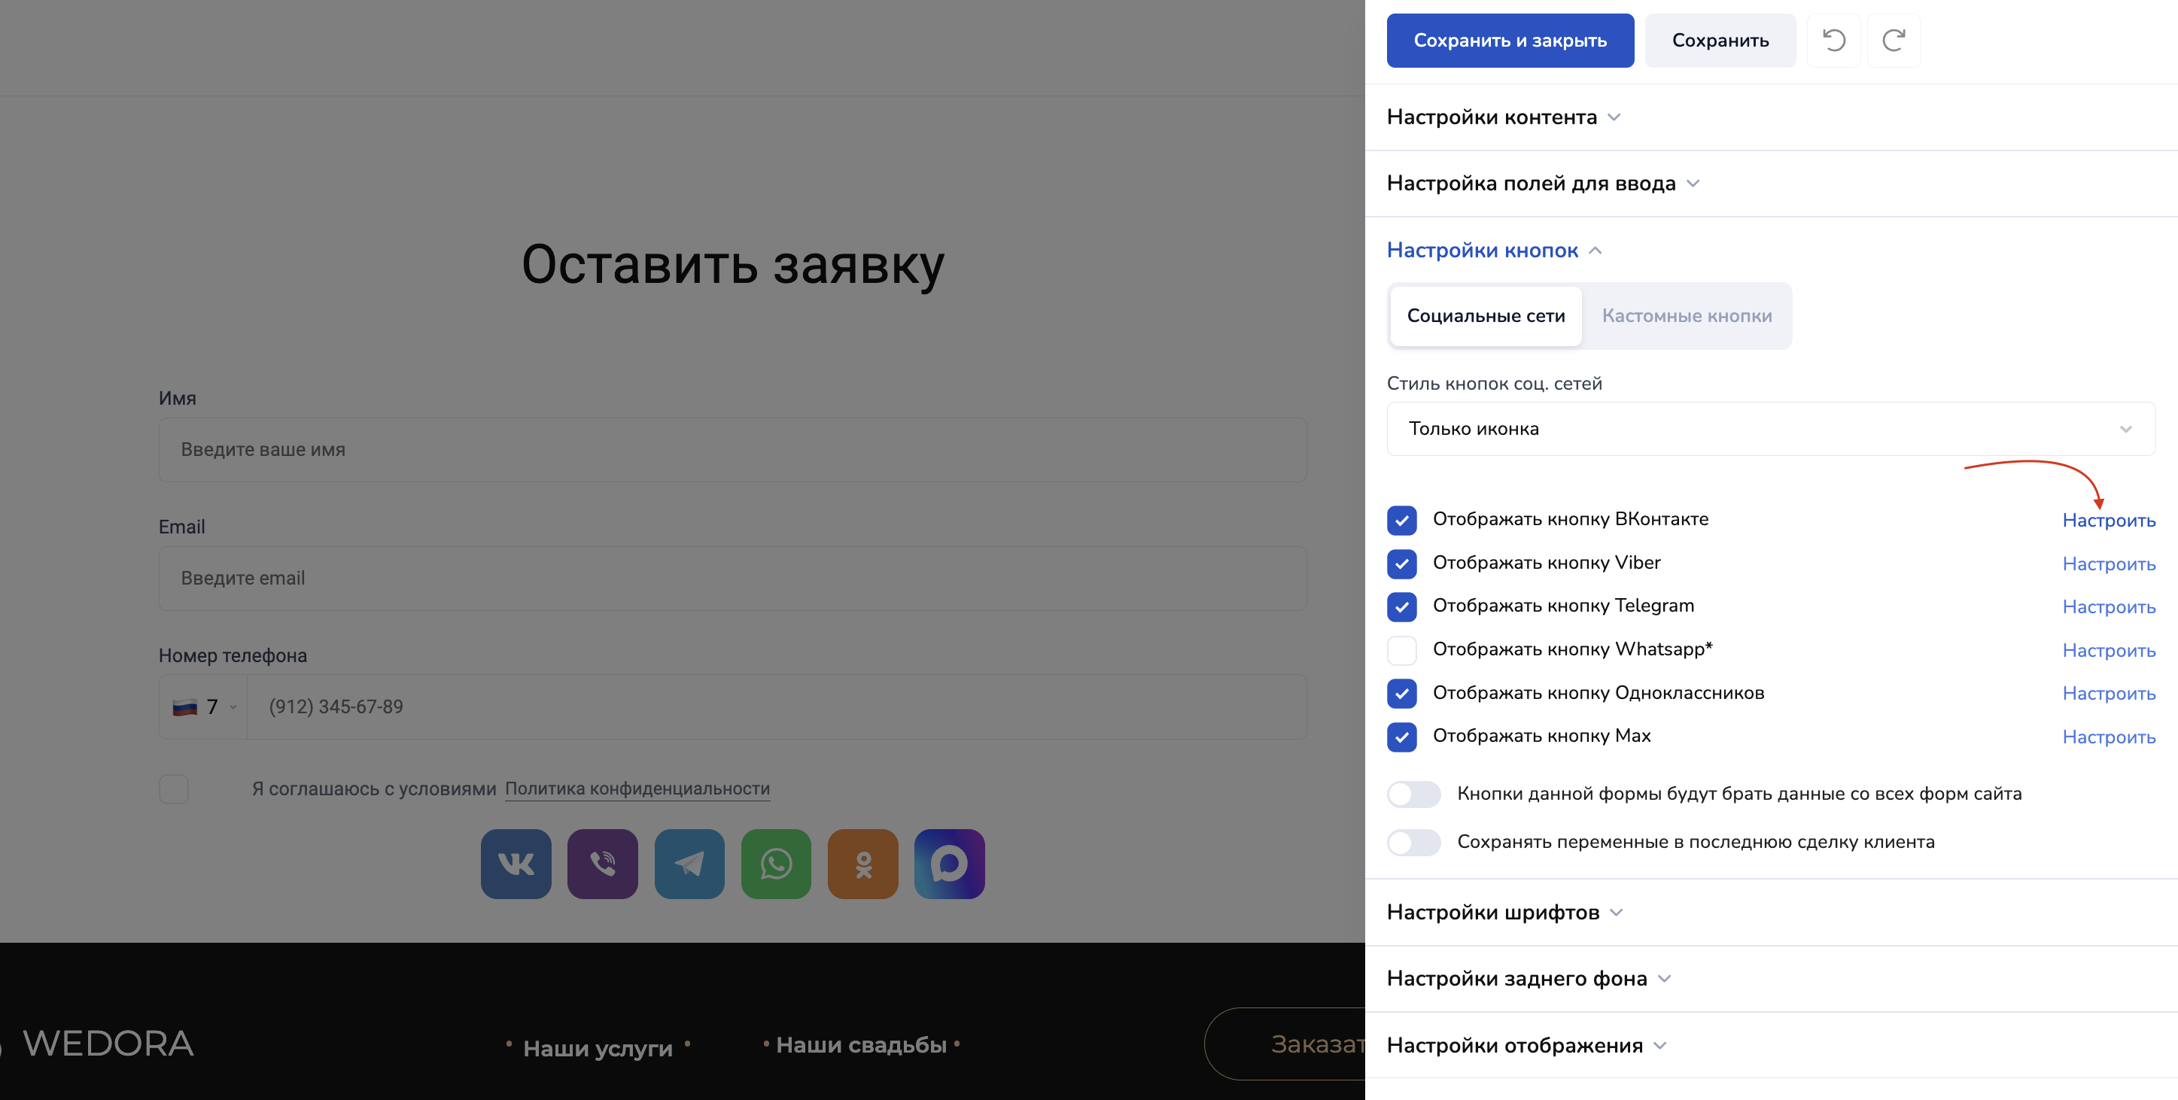Open the social button style dropdown
This screenshot has width=2178, height=1100.
click(x=1770, y=429)
